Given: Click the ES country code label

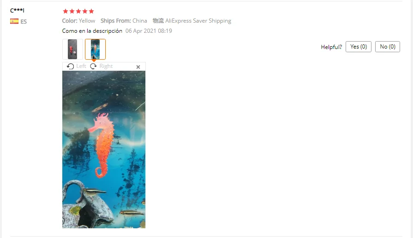Looking at the screenshot, I should point(24,22).
